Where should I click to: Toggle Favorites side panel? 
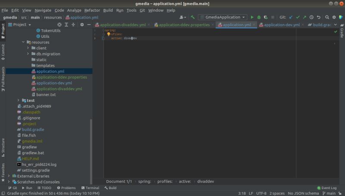pos(3,172)
